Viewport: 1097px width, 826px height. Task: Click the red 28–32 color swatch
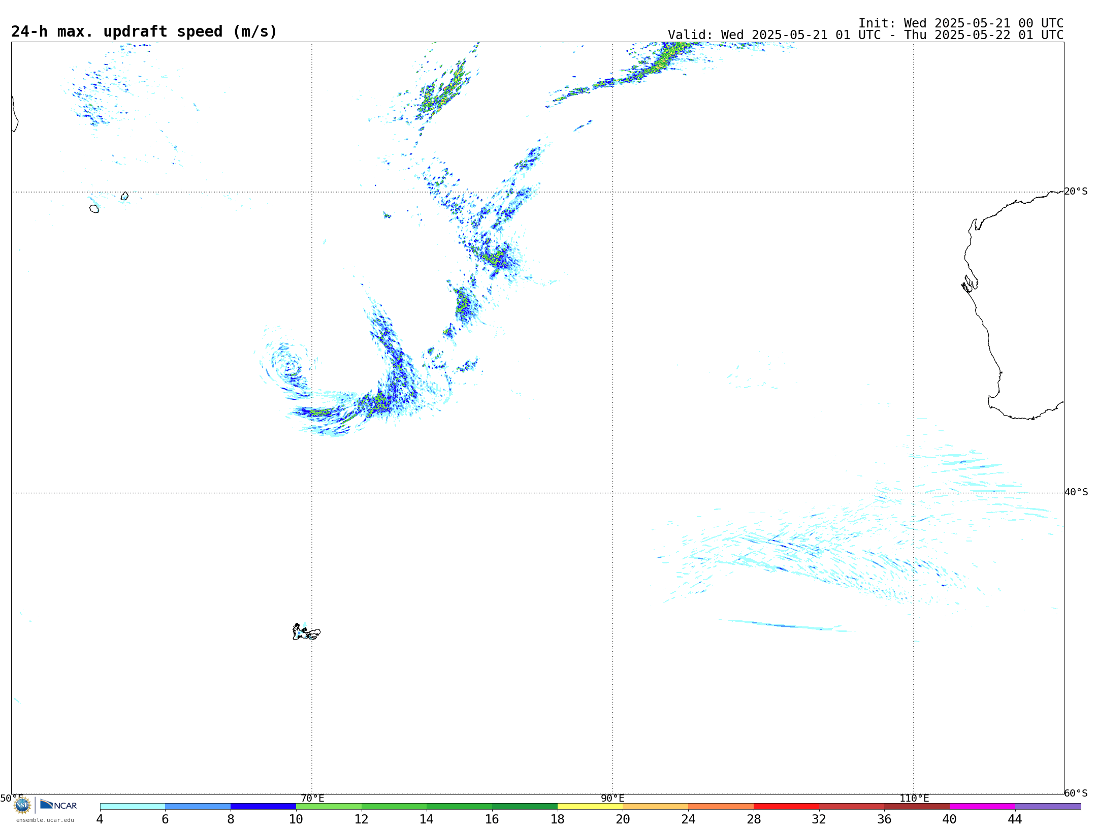786,806
